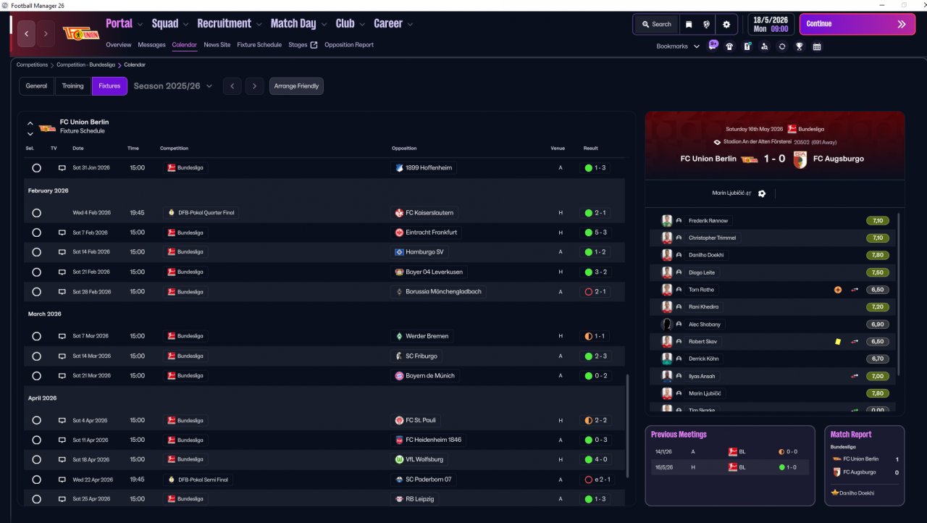The height and width of the screenshot is (523, 927).
Task: Click the Competitions breadcrumb link
Action: point(33,64)
